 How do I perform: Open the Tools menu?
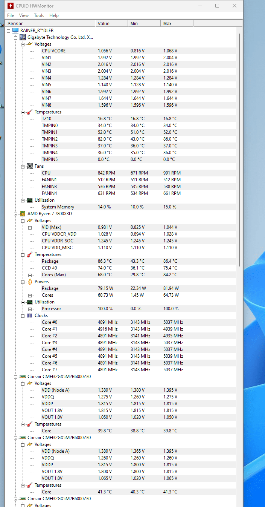point(39,15)
